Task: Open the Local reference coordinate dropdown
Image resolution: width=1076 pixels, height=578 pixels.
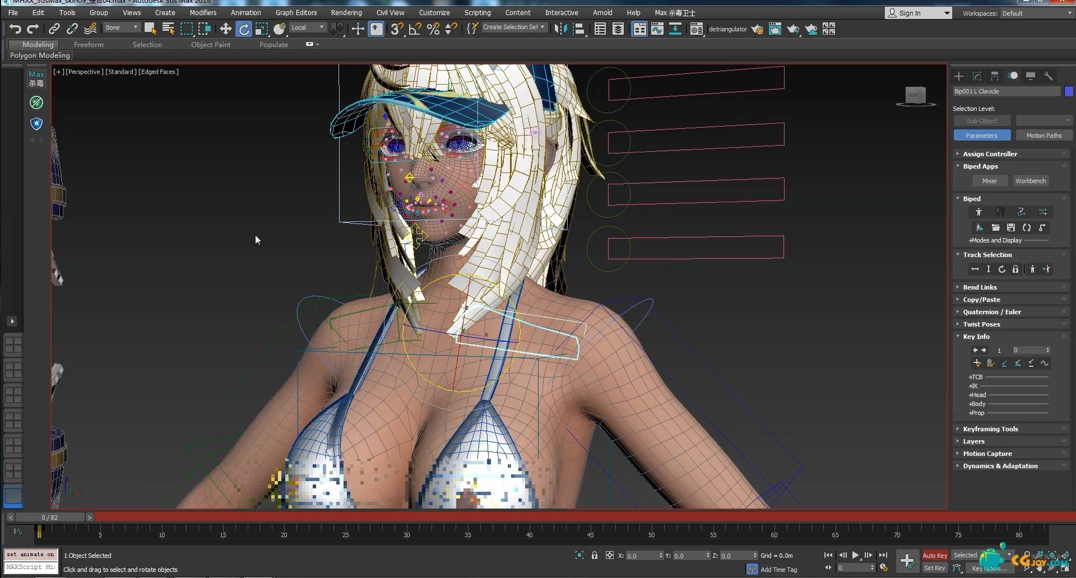Action: 308,27
